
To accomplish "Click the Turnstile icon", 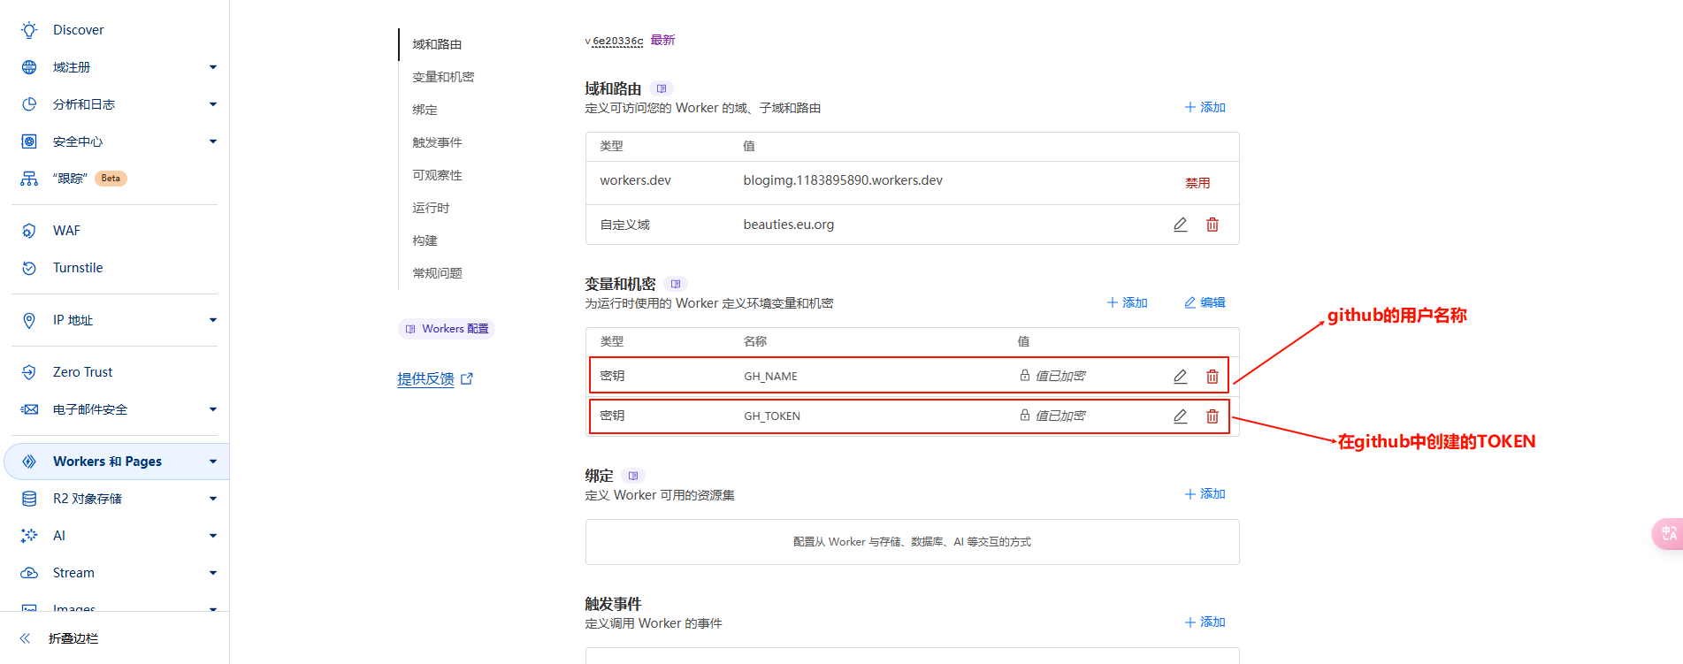I will coord(29,268).
